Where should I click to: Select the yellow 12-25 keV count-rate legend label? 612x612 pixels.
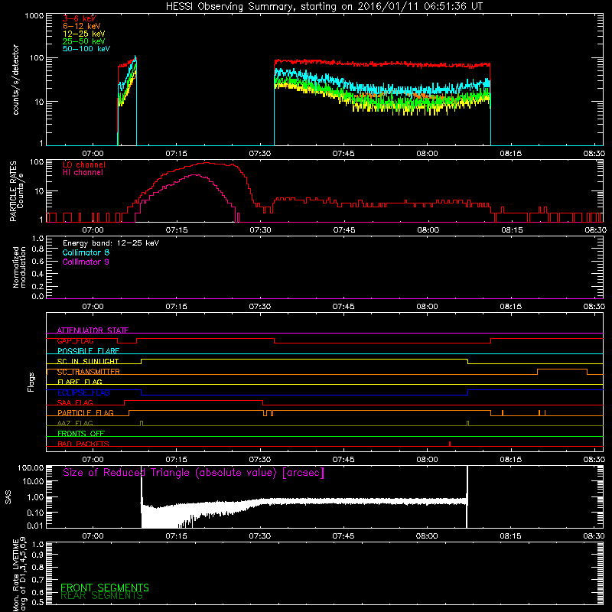[83, 34]
